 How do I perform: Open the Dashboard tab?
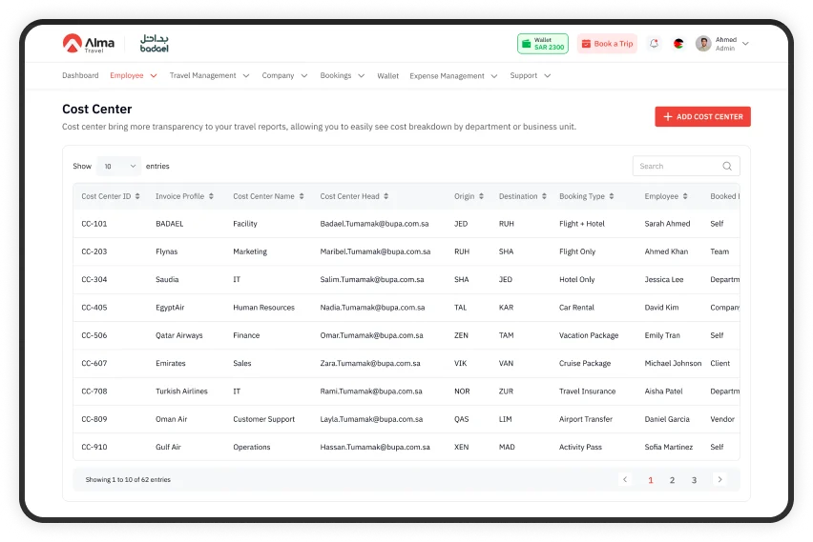pyautogui.click(x=80, y=75)
